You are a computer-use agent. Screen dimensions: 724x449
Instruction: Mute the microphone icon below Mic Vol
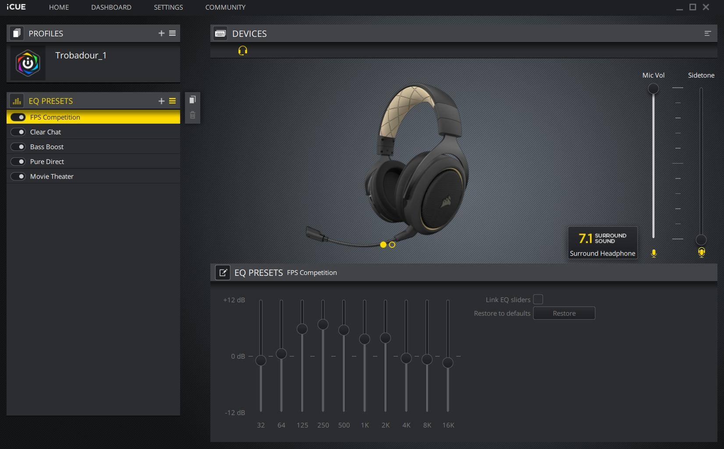tap(653, 253)
